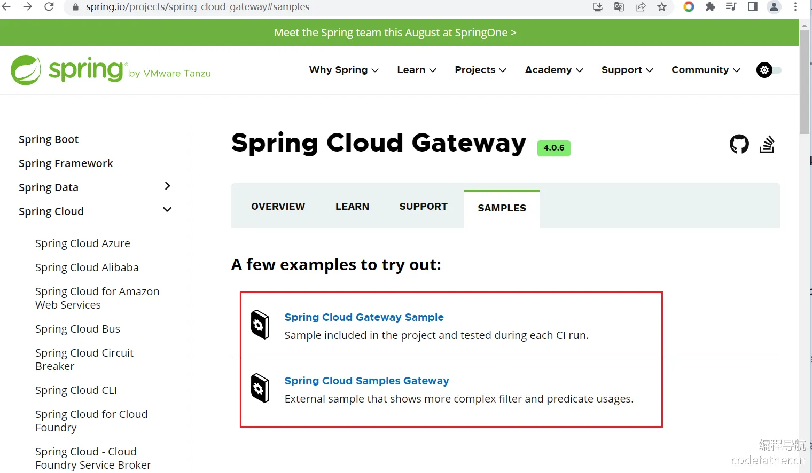Open the media control playlist icon
Screen dimensions: 812x473
tap(731, 7)
